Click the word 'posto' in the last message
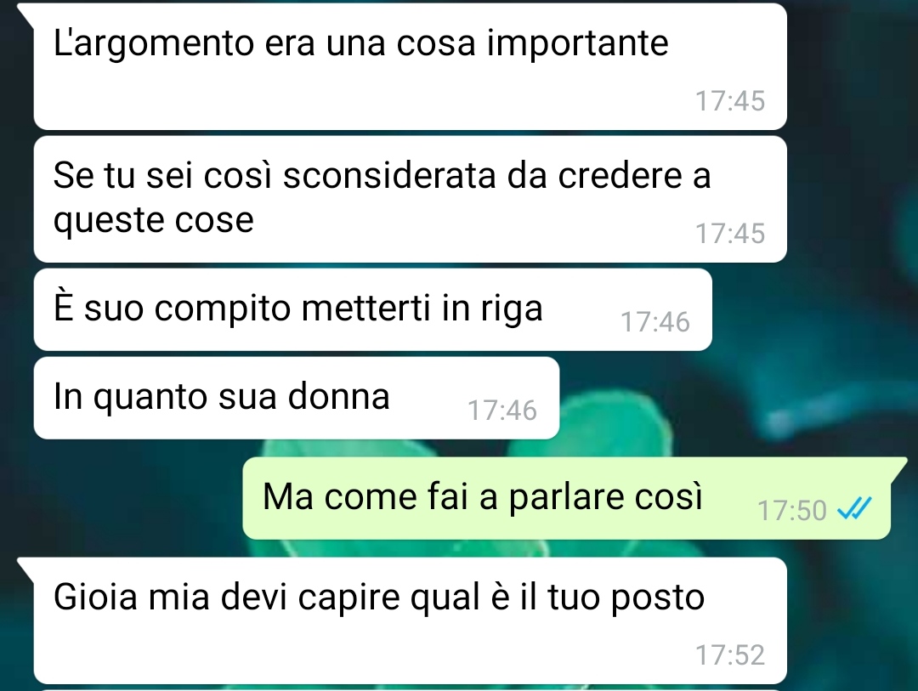The image size is (918, 691). click(657, 599)
